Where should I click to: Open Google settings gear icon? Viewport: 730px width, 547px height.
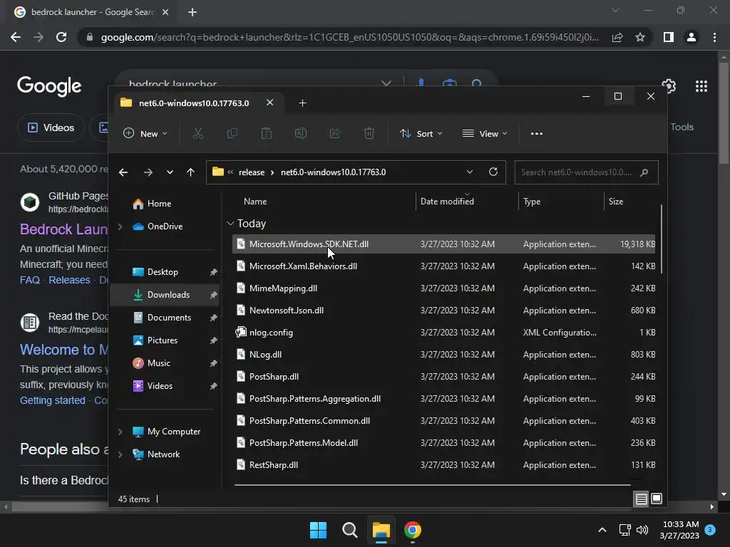click(669, 86)
